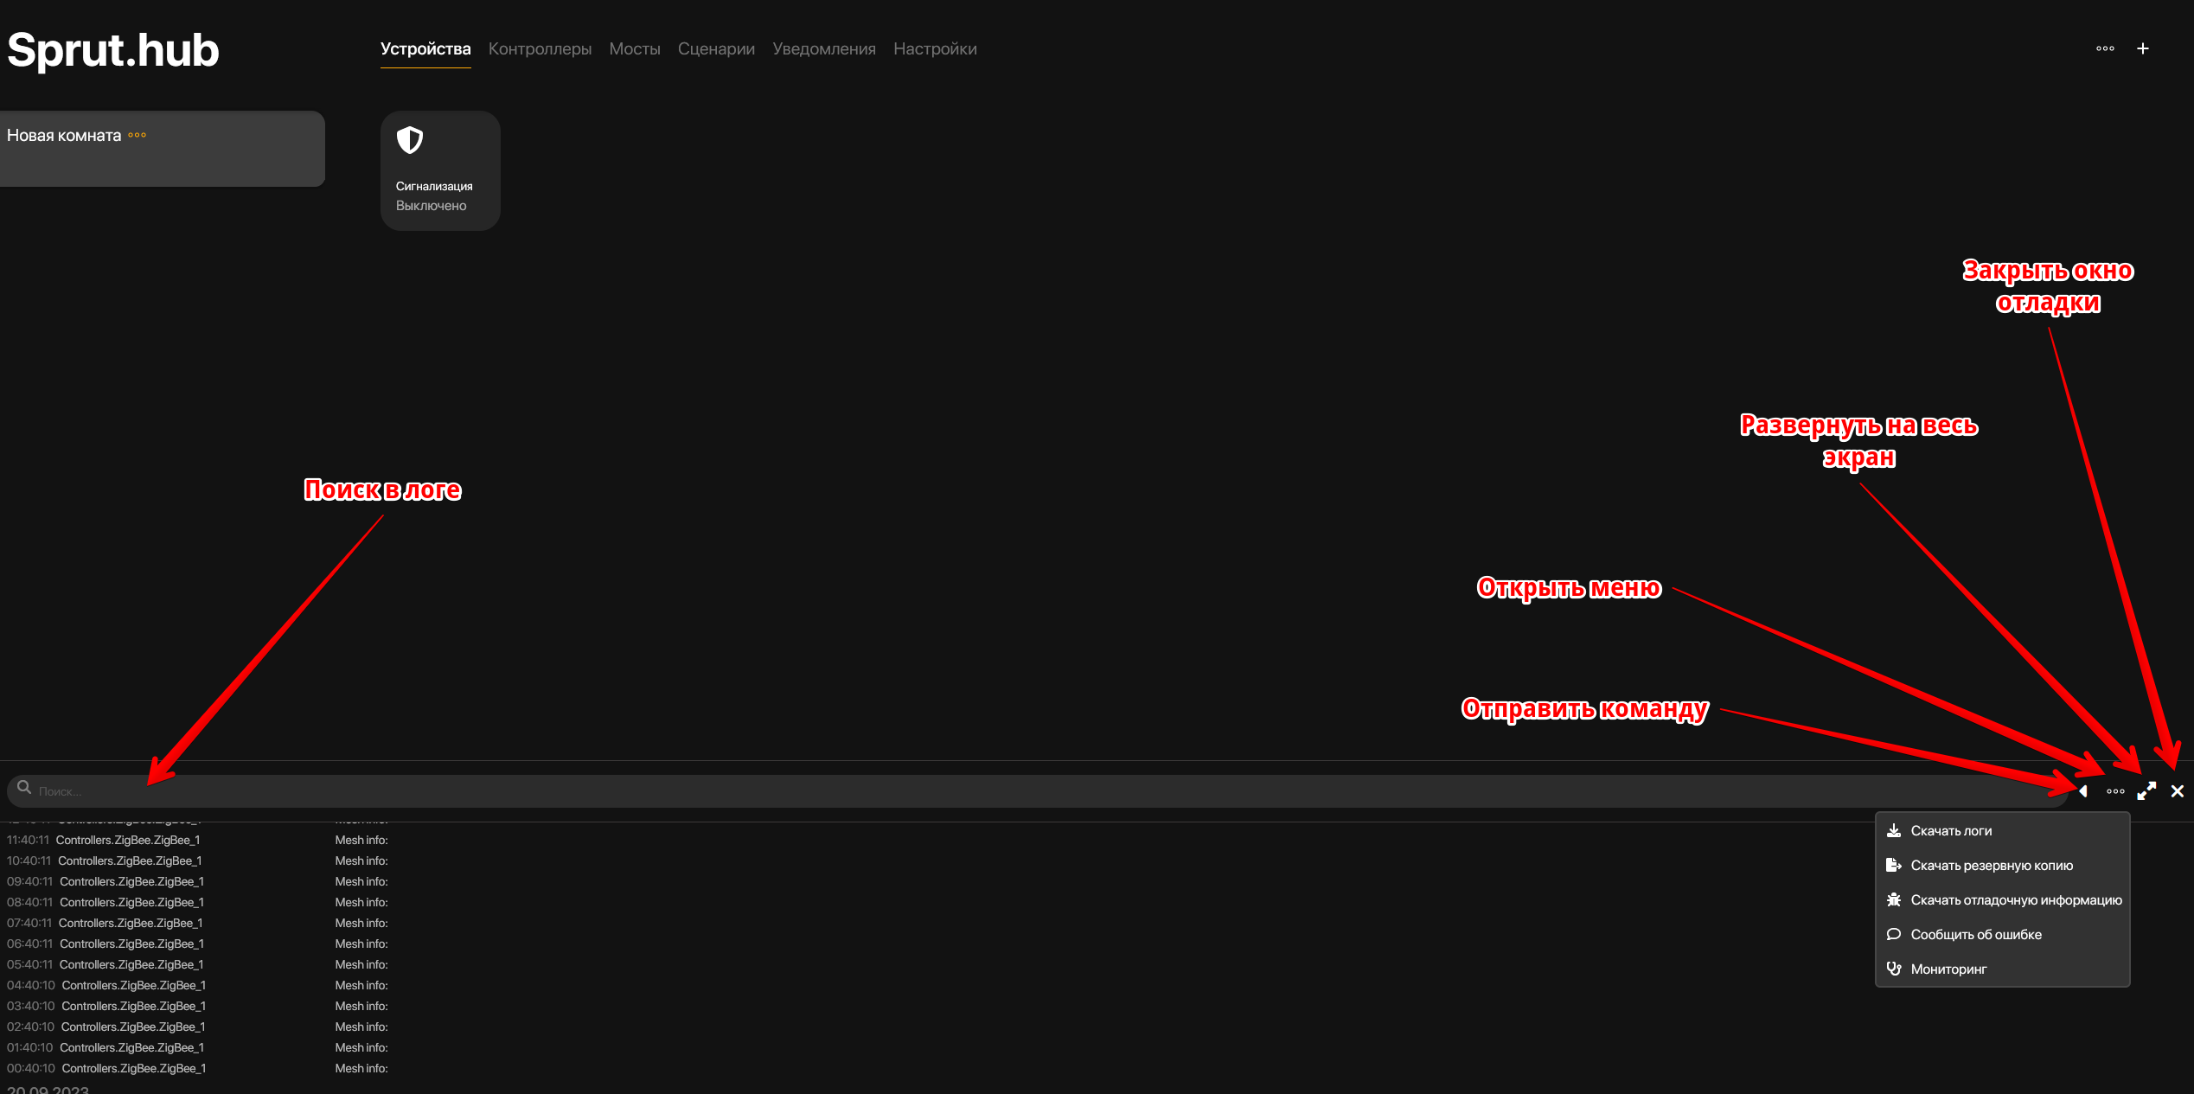Open the Контроллеры tab

[x=540, y=49]
